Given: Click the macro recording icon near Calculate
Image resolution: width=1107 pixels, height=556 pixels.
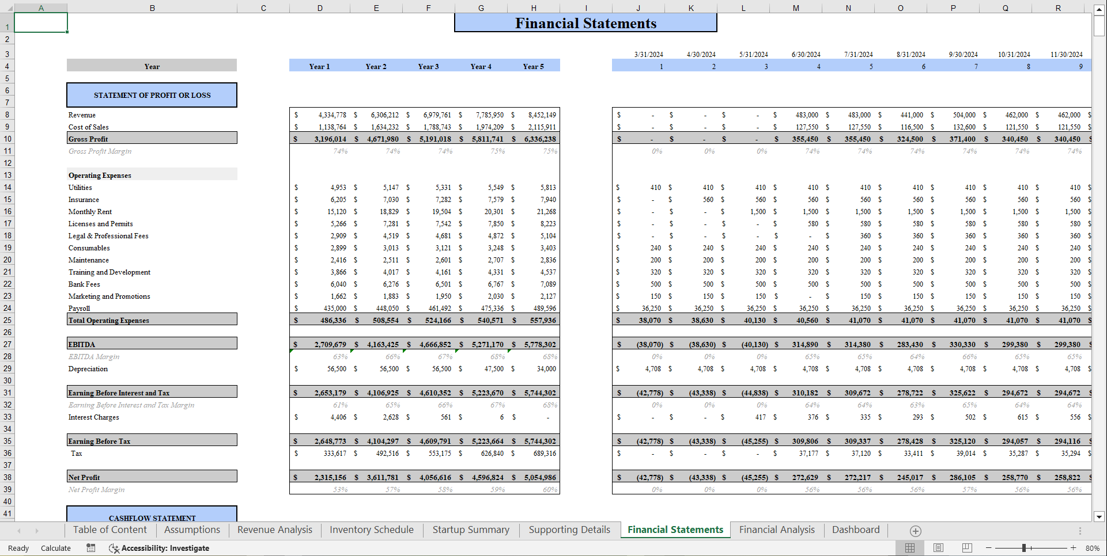Looking at the screenshot, I should coord(90,548).
